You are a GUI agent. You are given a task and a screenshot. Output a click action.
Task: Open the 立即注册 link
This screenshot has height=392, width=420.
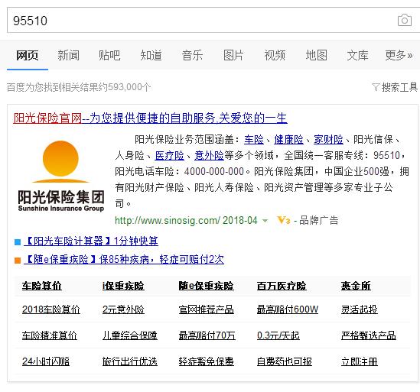pos(360,361)
